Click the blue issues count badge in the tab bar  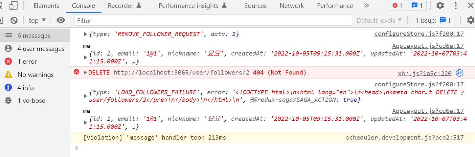pos(417,6)
